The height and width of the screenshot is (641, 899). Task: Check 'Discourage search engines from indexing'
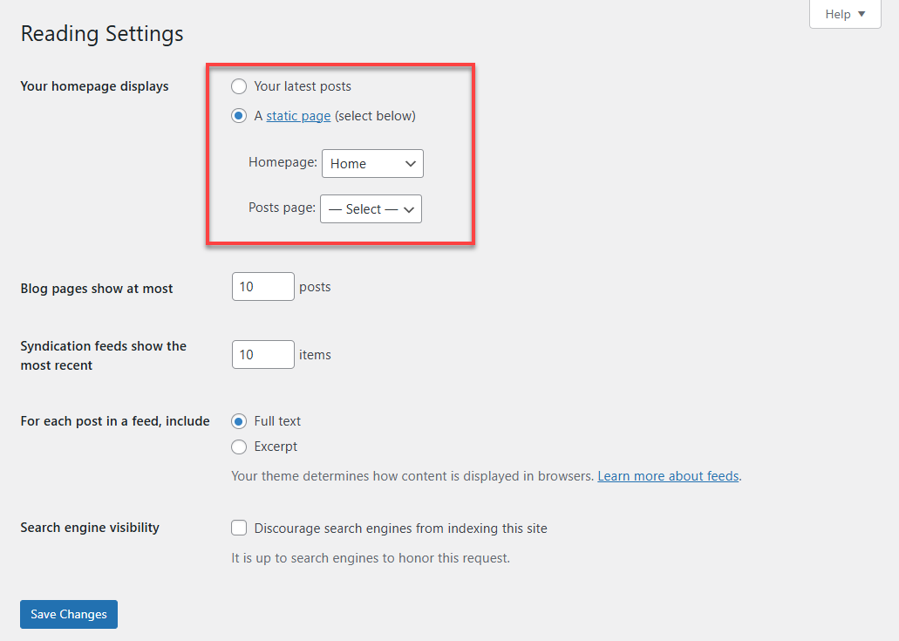point(239,527)
